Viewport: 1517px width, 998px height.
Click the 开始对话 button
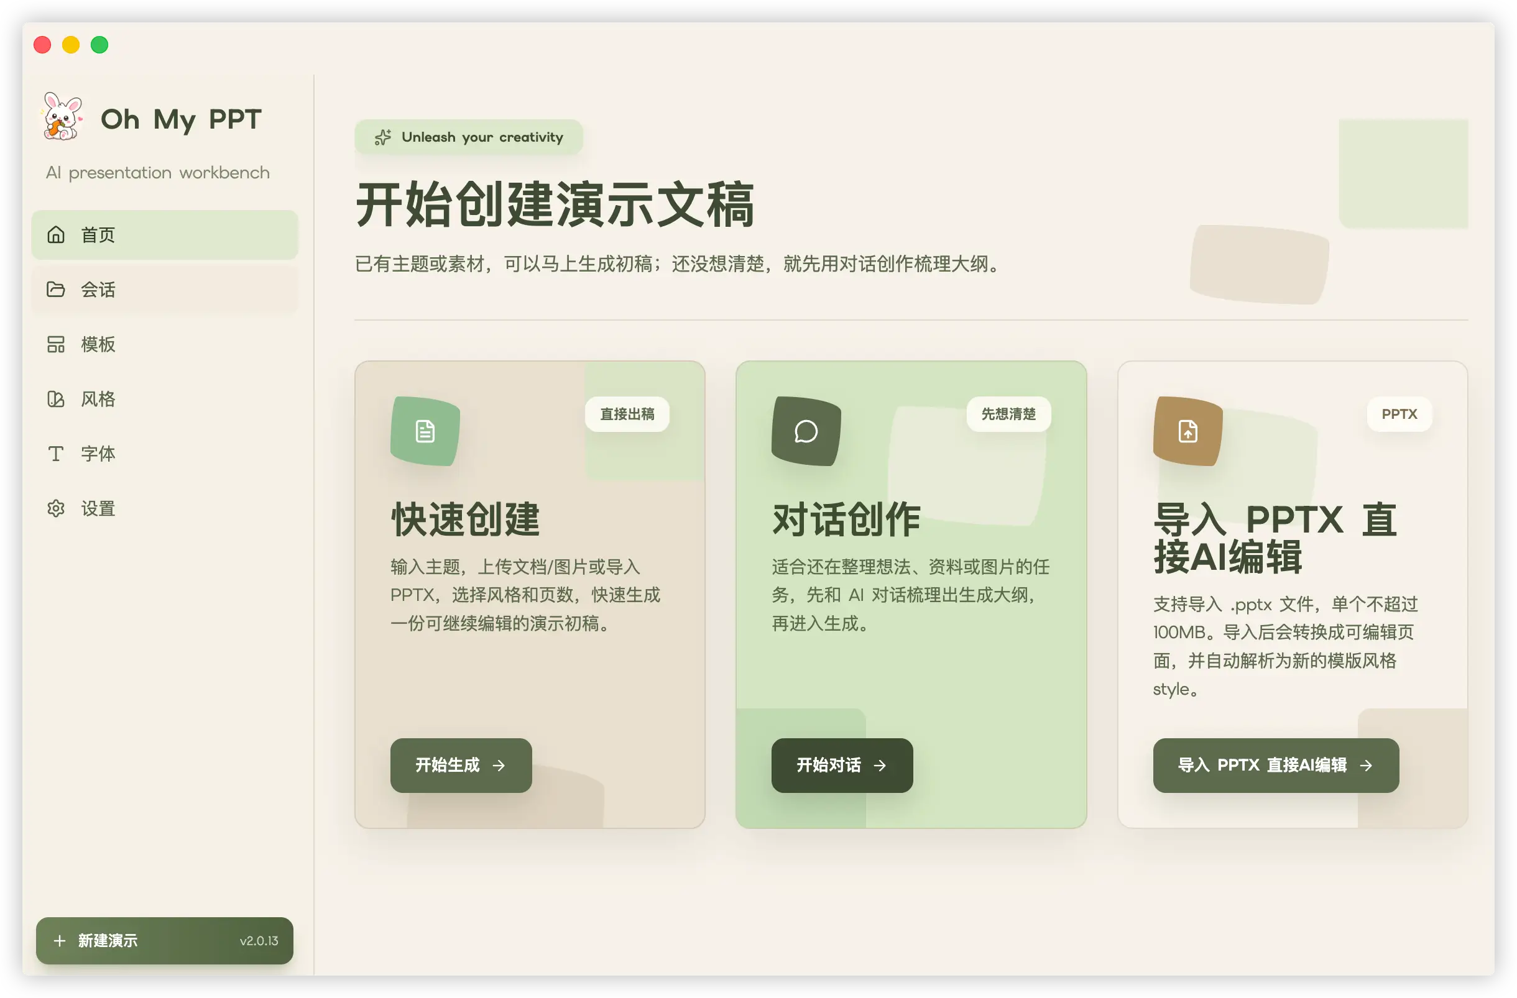842,765
